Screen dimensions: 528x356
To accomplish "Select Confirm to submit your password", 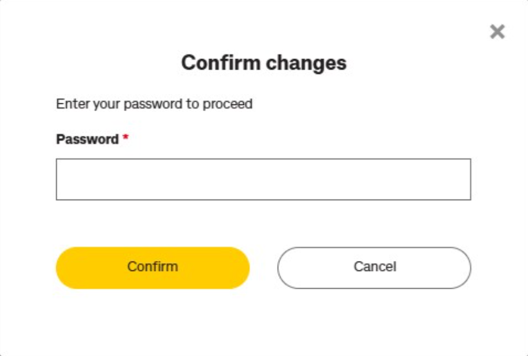I will click(152, 267).
